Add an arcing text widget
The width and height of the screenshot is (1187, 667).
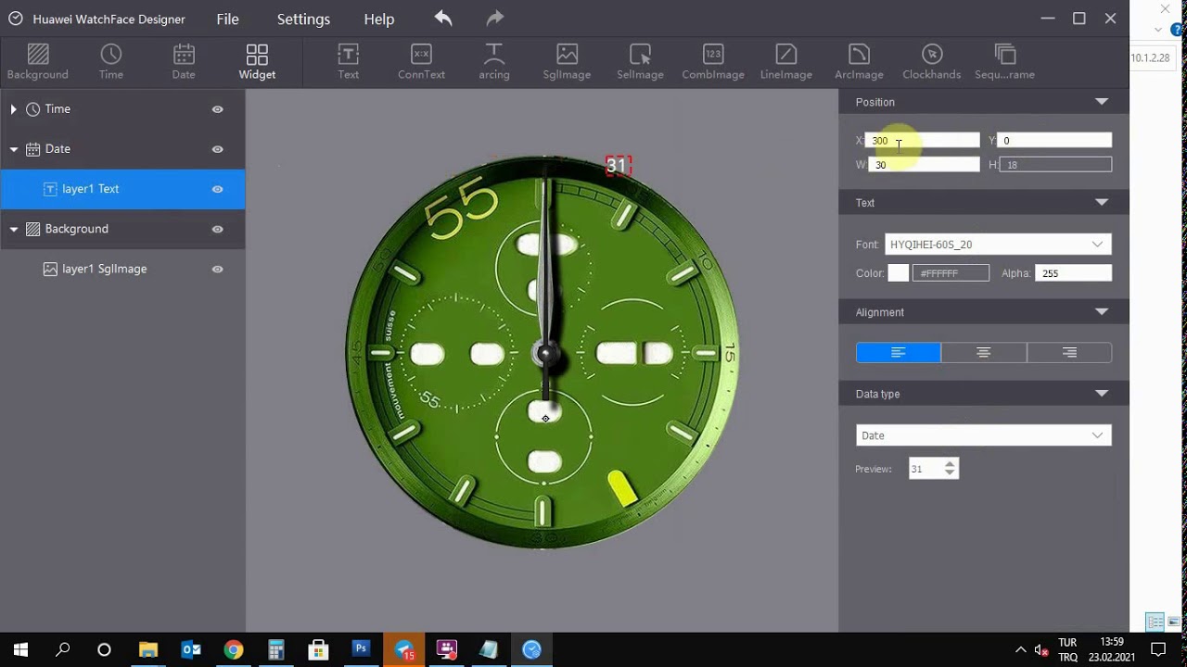494,62
